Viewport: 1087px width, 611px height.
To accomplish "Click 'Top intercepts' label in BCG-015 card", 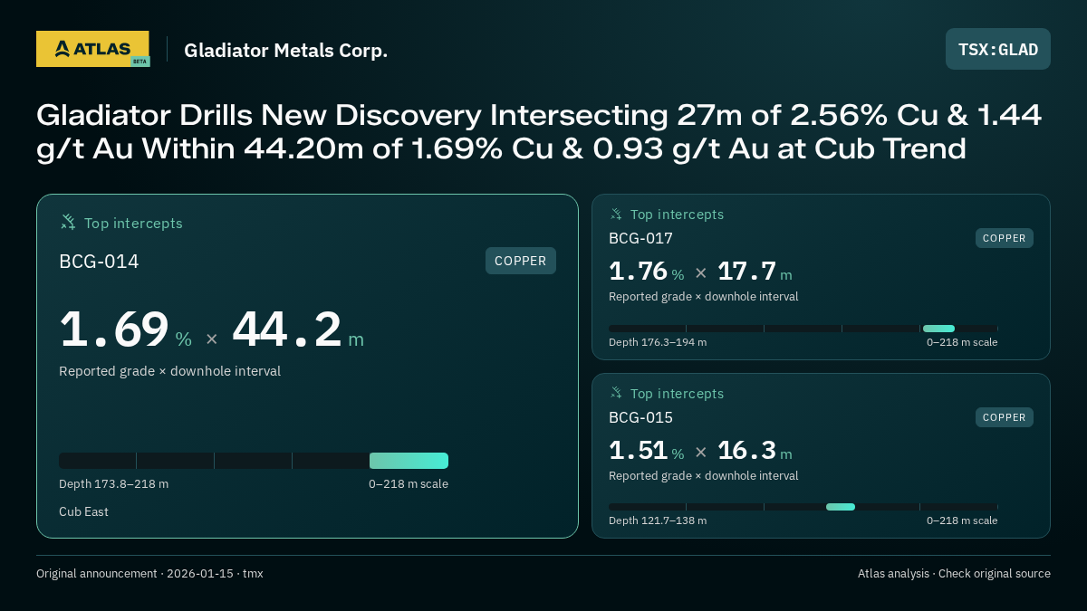I will click(677, 394).
